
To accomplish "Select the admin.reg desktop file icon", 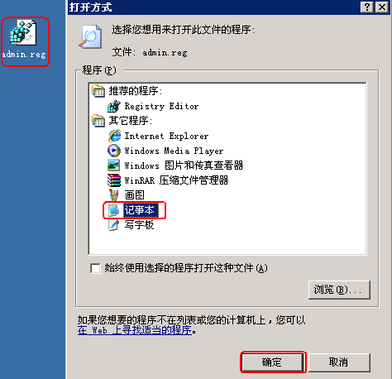I will click(x=23, y=32).
